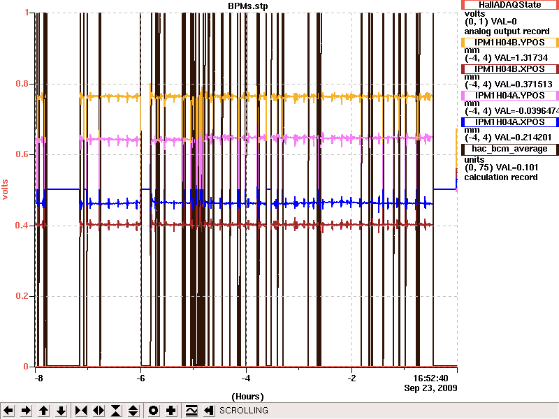Pan the graph up with the up-arrow button
Screen dimensions: 559x419
[44, 411]
